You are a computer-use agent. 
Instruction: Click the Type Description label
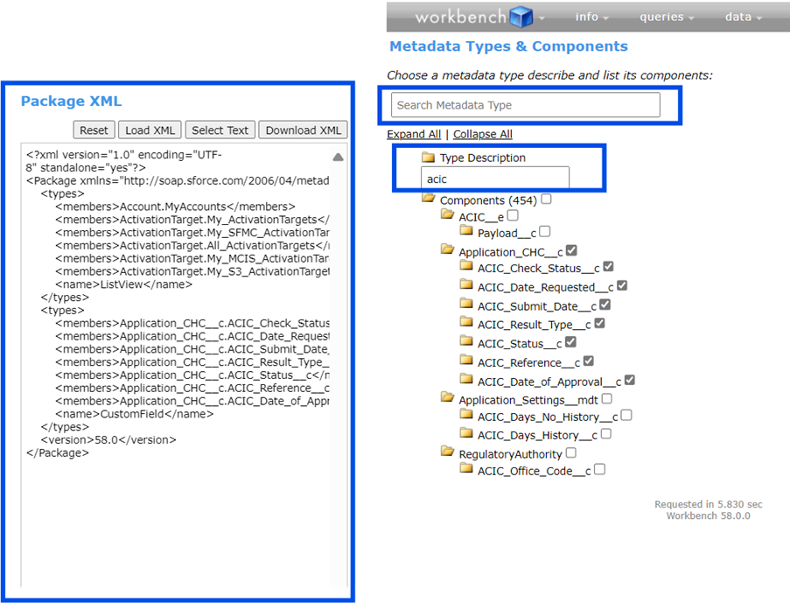point(483,158)
